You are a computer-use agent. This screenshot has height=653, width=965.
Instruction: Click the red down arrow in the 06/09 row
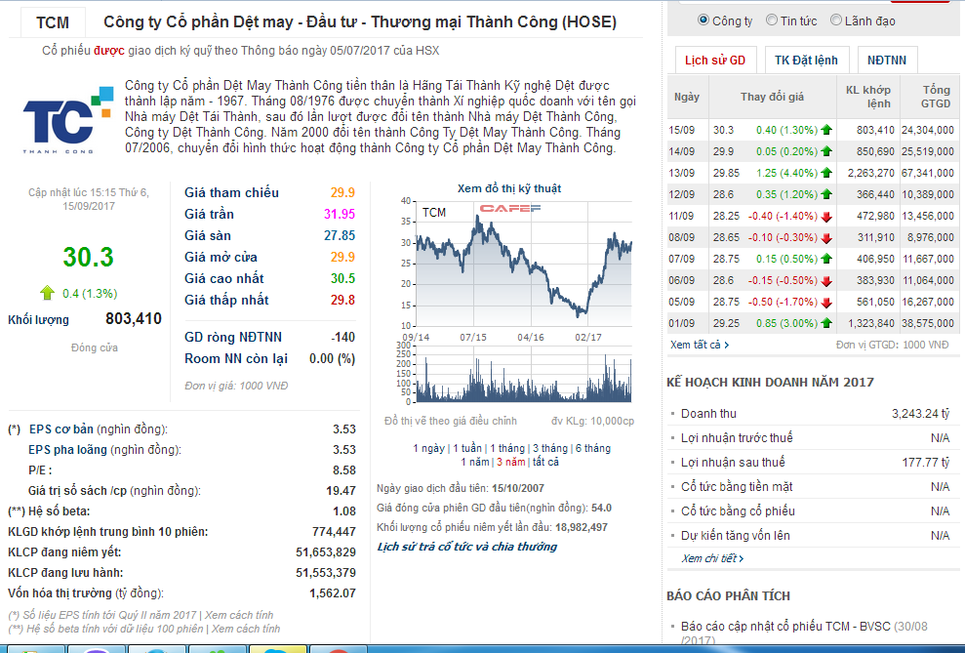click(x=826, y=281)
